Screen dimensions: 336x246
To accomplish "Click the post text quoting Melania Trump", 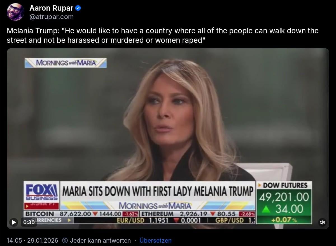I will click(x=162, y=35).
